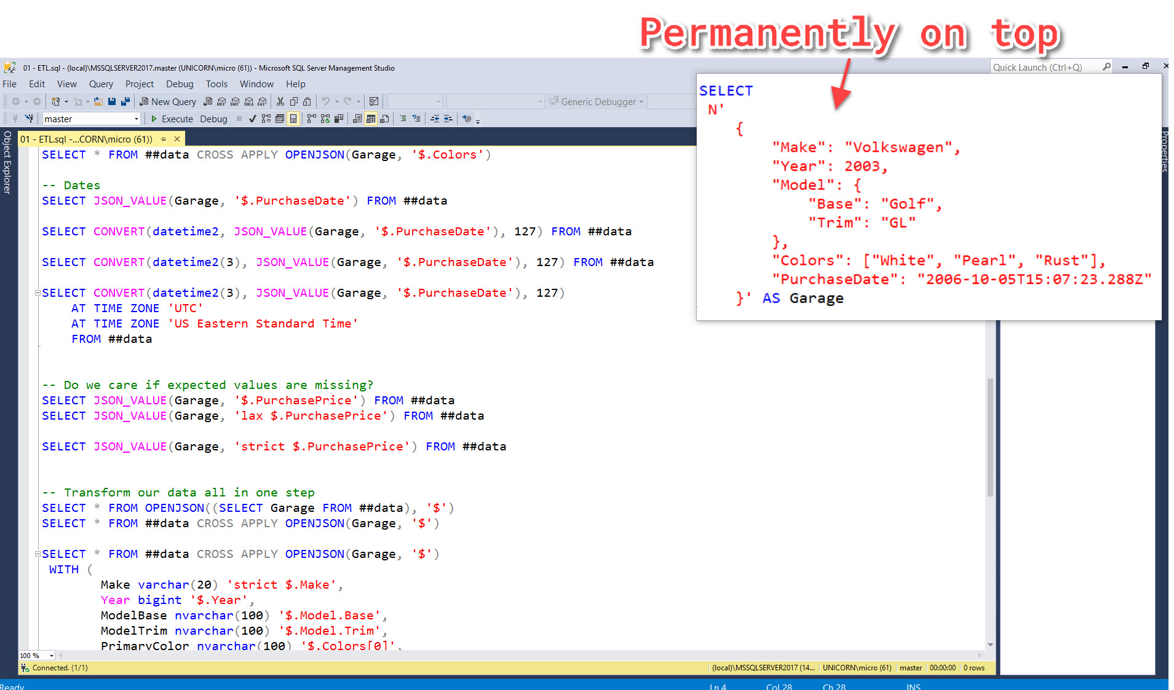Toggle Include Actual Execution Plan
Screen dimensions: 1174x690
click(x=311, y=119)
